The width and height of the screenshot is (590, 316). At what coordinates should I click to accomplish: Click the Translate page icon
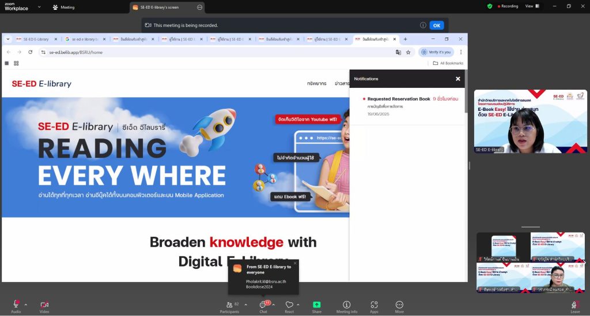[398, 52]
